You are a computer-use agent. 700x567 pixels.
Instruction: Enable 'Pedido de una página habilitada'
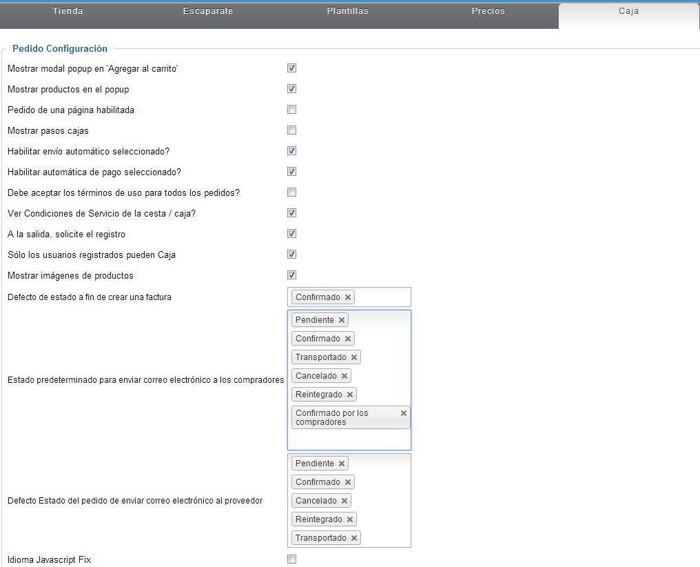click(x=291, y=110)
